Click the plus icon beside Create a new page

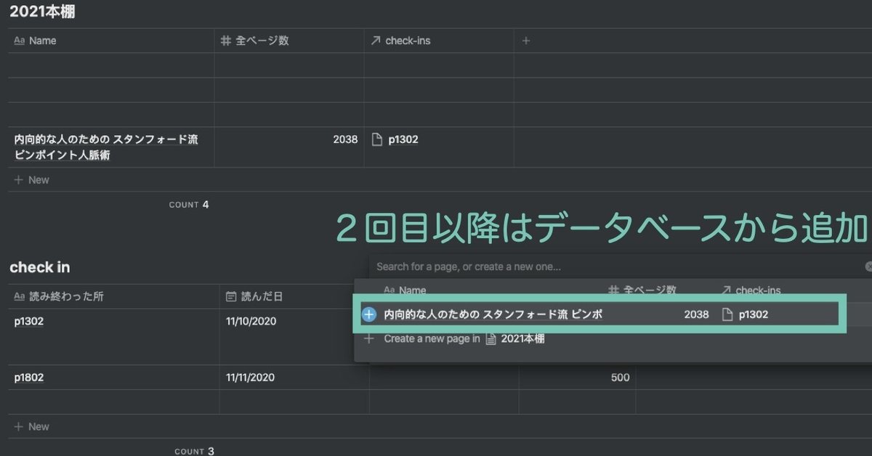click(x=368, y=338)
